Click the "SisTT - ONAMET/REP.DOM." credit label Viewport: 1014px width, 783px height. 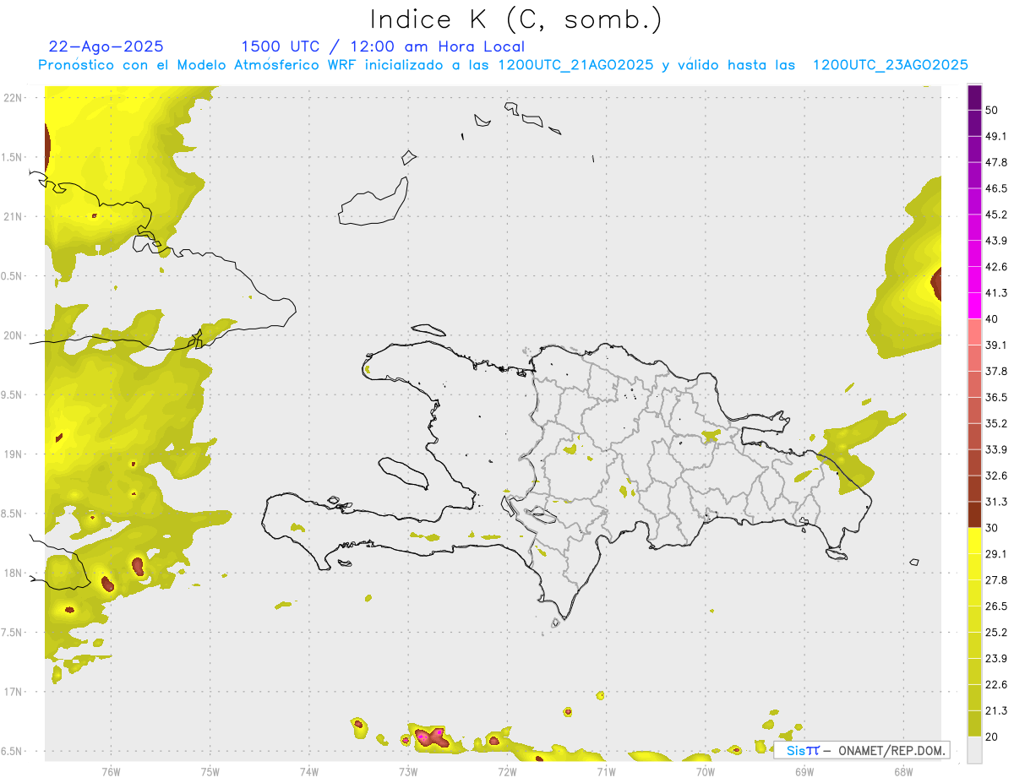(862, 750)
